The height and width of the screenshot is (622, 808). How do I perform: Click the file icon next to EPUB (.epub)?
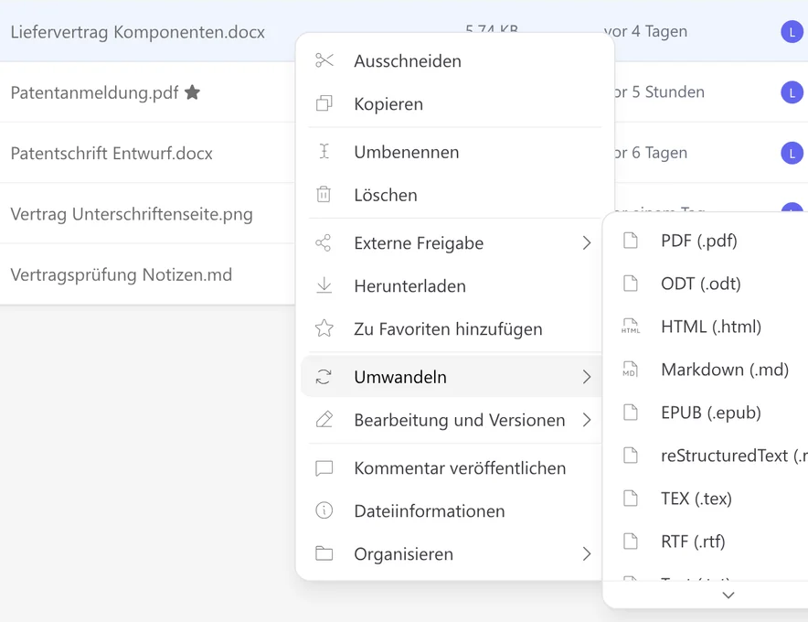pyautogui.click(x=630, y=413)
